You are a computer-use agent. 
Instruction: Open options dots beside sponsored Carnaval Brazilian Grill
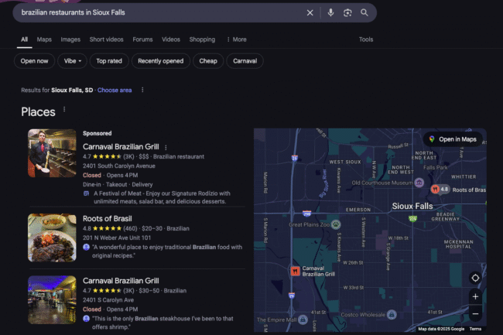pyautogui.click(x=166, y=148)
